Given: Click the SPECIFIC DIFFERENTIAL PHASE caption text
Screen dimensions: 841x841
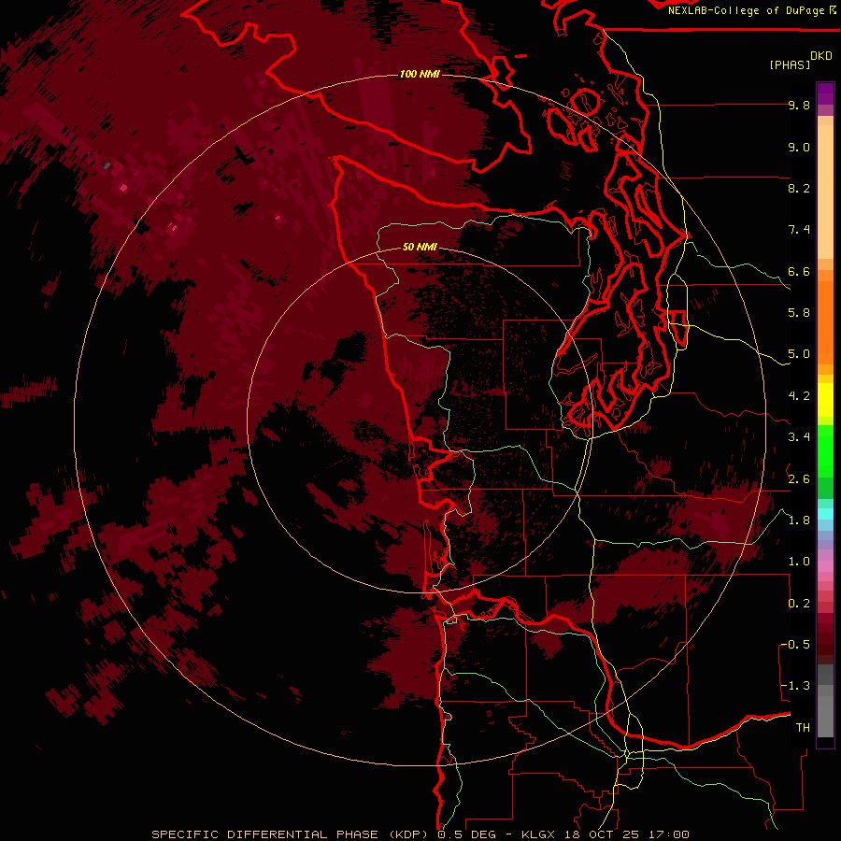Looking at the screenshot, I should (x=265, y=834).
